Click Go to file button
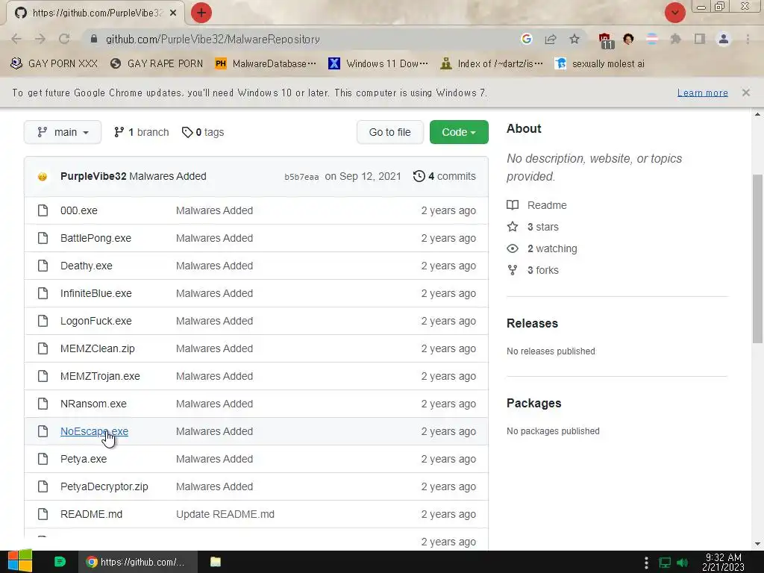 point(389,132)
